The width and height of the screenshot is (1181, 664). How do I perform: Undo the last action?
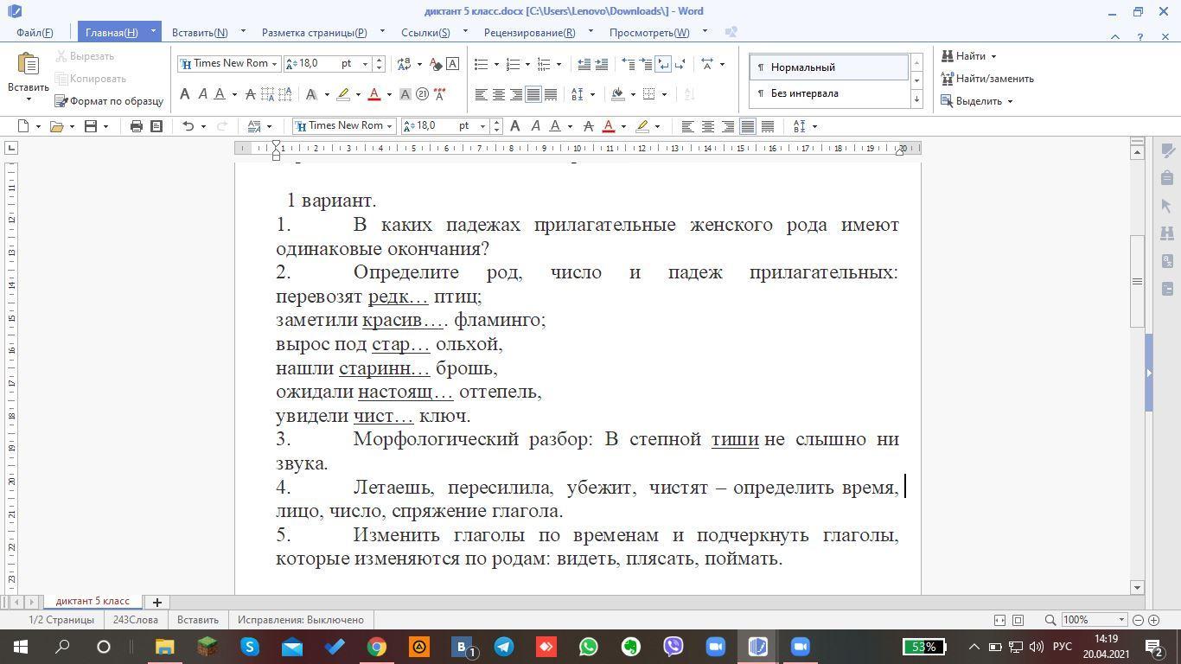pyautogui.click(x=188, y=126)
